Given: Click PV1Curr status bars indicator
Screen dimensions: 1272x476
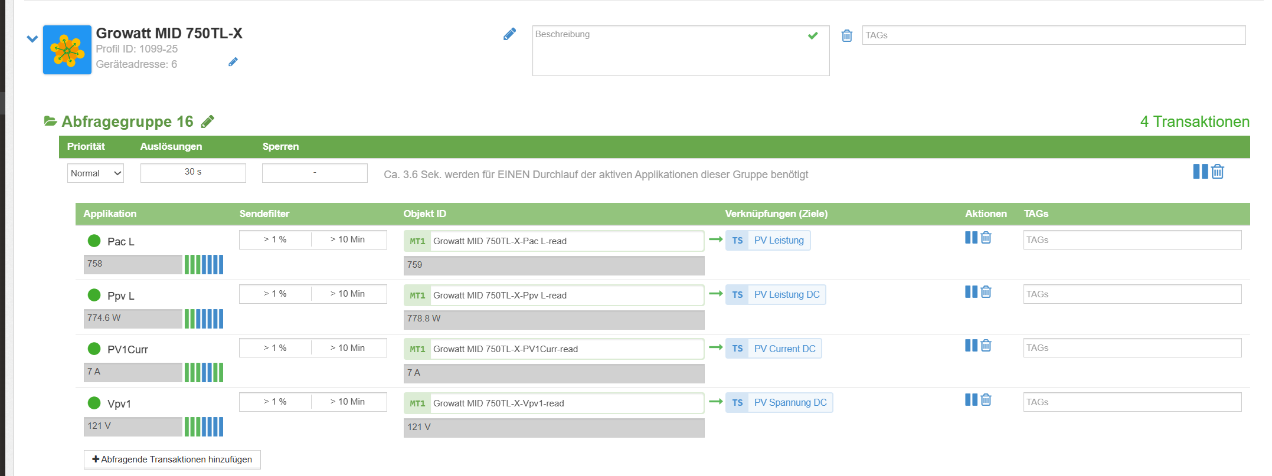Looking at the screenshot, I should [204, 372].
